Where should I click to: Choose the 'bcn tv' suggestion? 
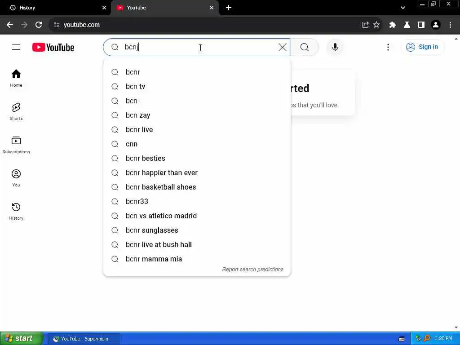197,87
